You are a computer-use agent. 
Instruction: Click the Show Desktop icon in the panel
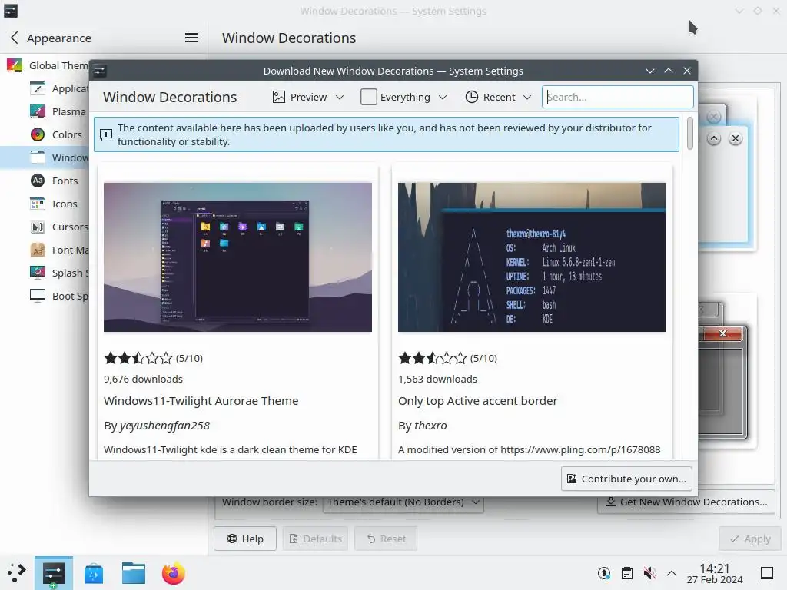(x=767, y=573)
